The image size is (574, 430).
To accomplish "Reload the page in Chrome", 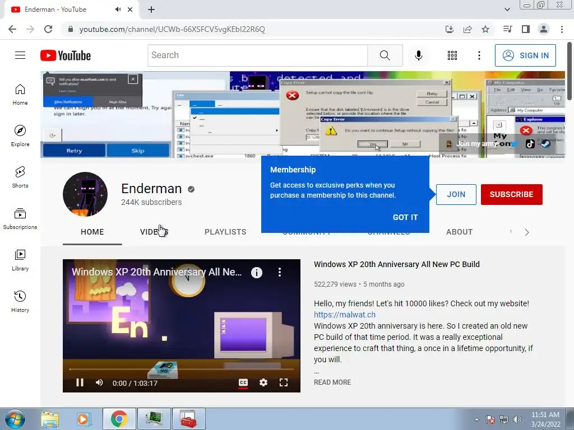I will click(x=48, y=29).
